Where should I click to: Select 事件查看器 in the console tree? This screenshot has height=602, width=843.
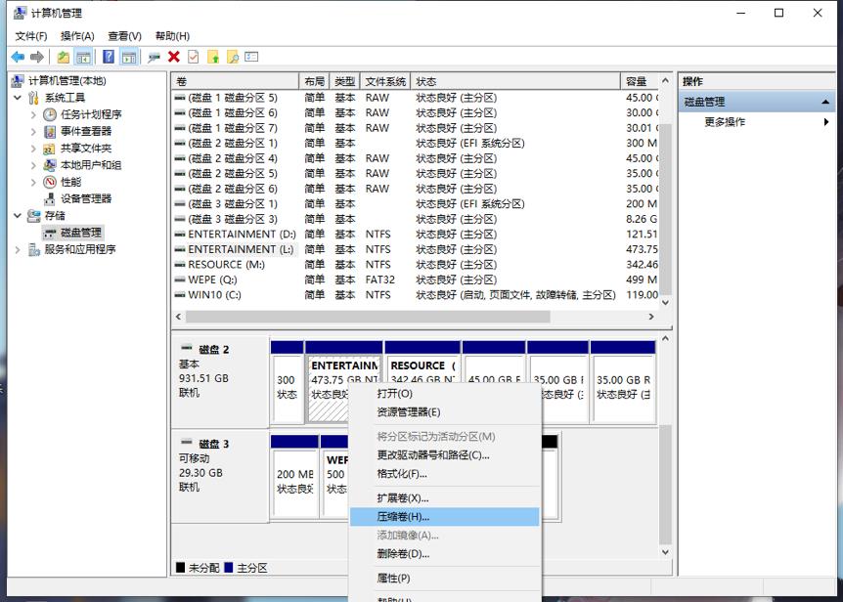point(86,131)
